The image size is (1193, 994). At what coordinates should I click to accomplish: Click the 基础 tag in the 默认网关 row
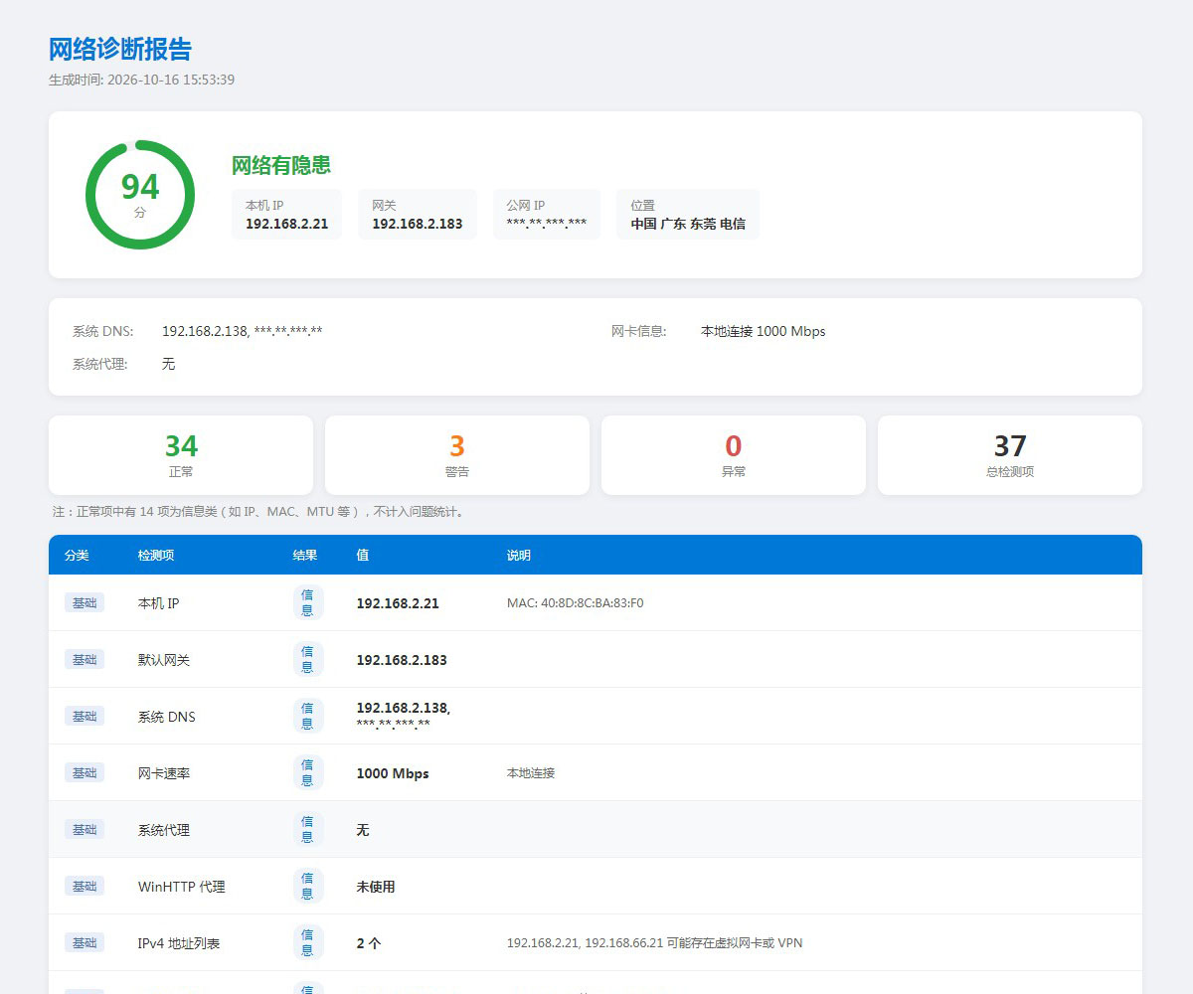85,659
